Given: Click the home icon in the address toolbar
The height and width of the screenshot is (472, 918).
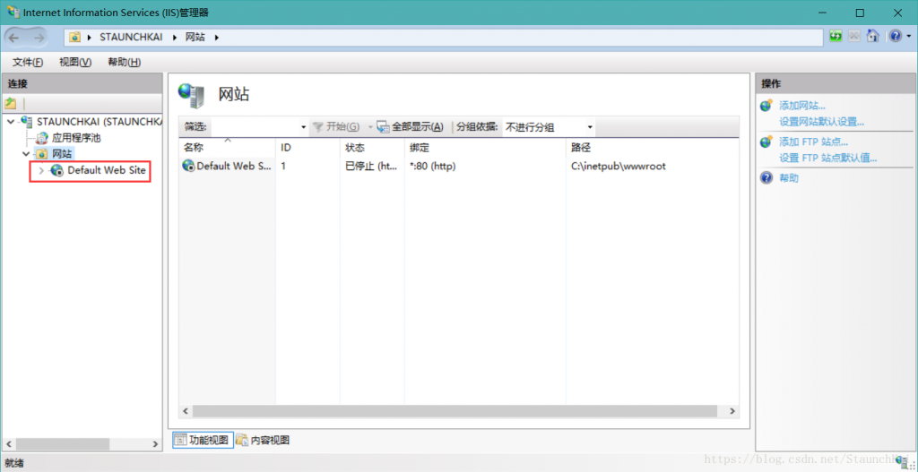Looking at the screenshot, I should [871, 37].
